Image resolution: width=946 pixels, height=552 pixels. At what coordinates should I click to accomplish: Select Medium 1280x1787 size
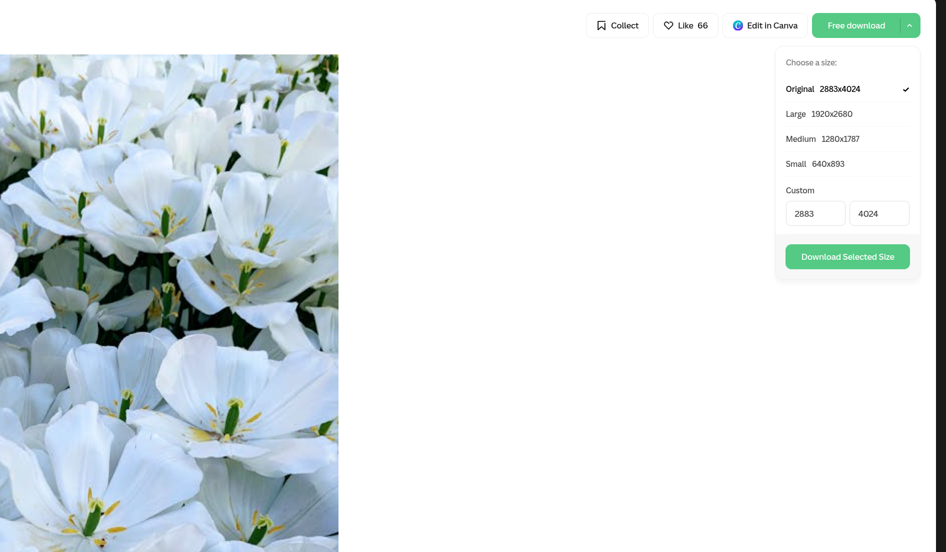pyautogui.click(x=847, y=139)
